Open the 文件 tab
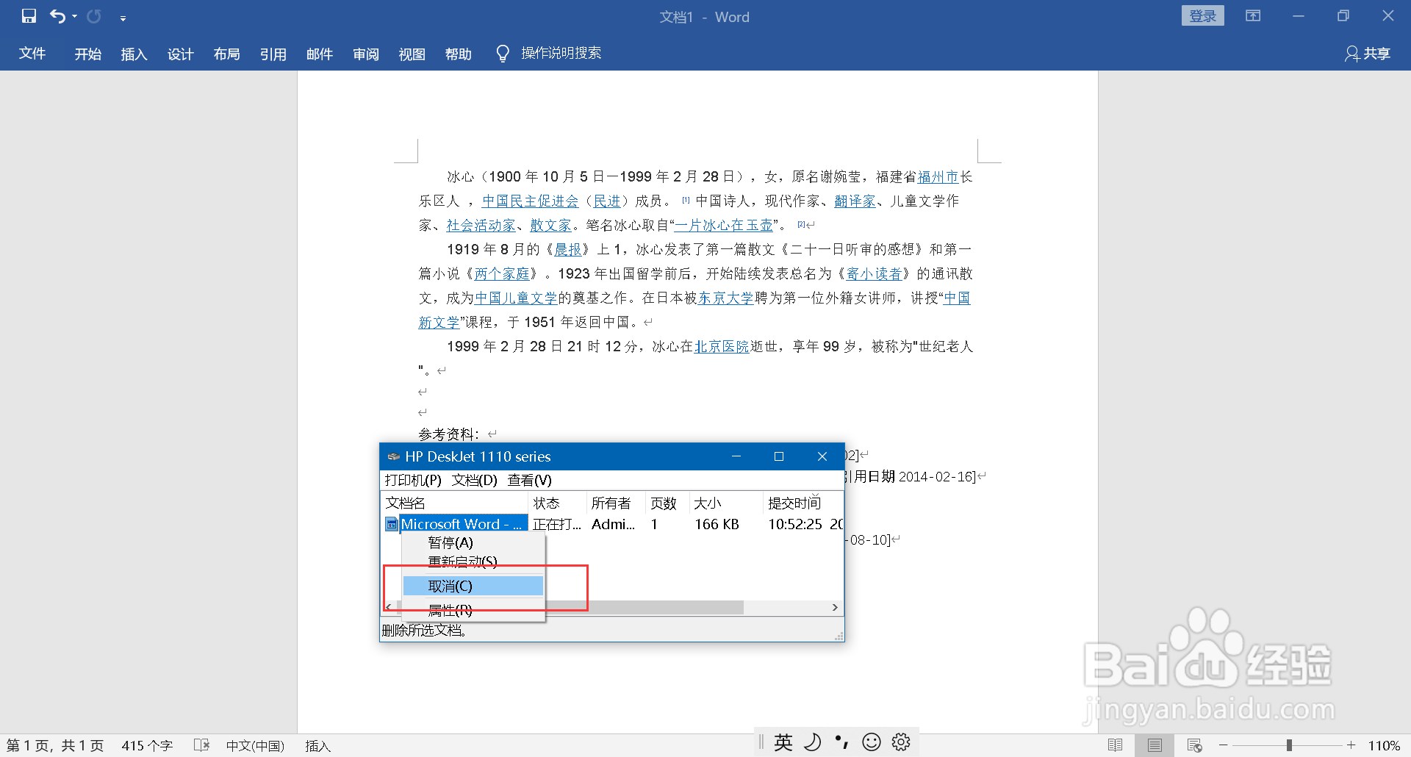Viewport: 1411px width, 757px height. click(32, 53)
